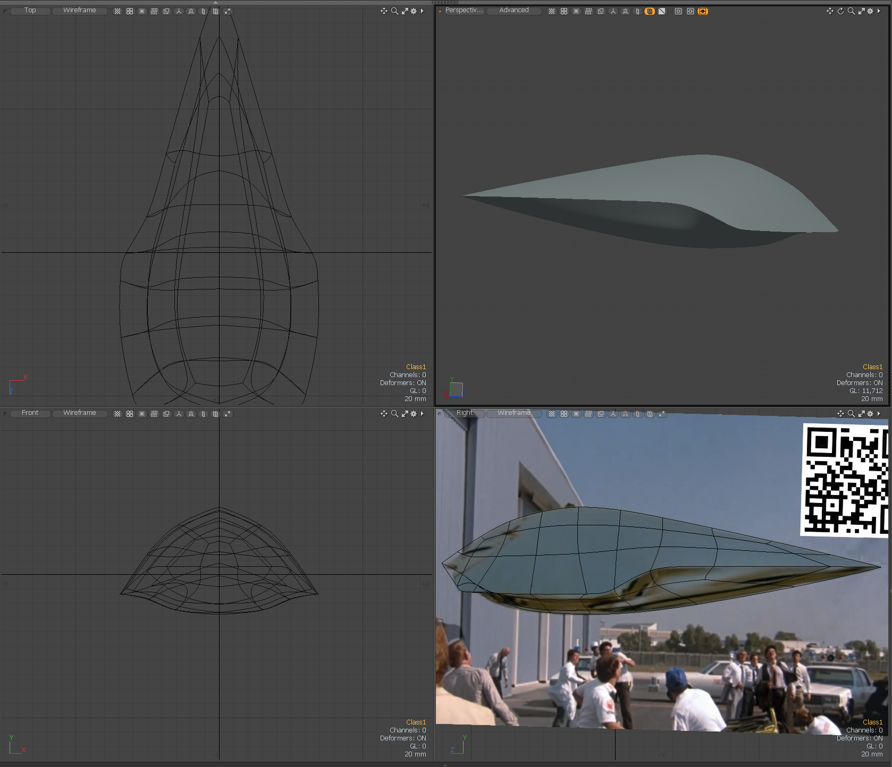Click the zoom magnifier in Perspective viewport
This screenshot has width=892, height=767.
tap(851, 11)
